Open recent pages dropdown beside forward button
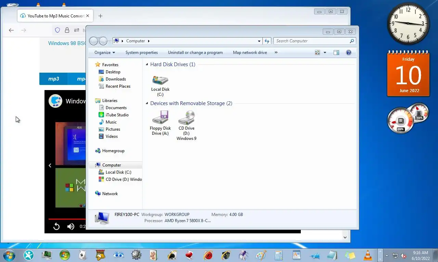This screenshot has width=438, height=262. (110, 41)
